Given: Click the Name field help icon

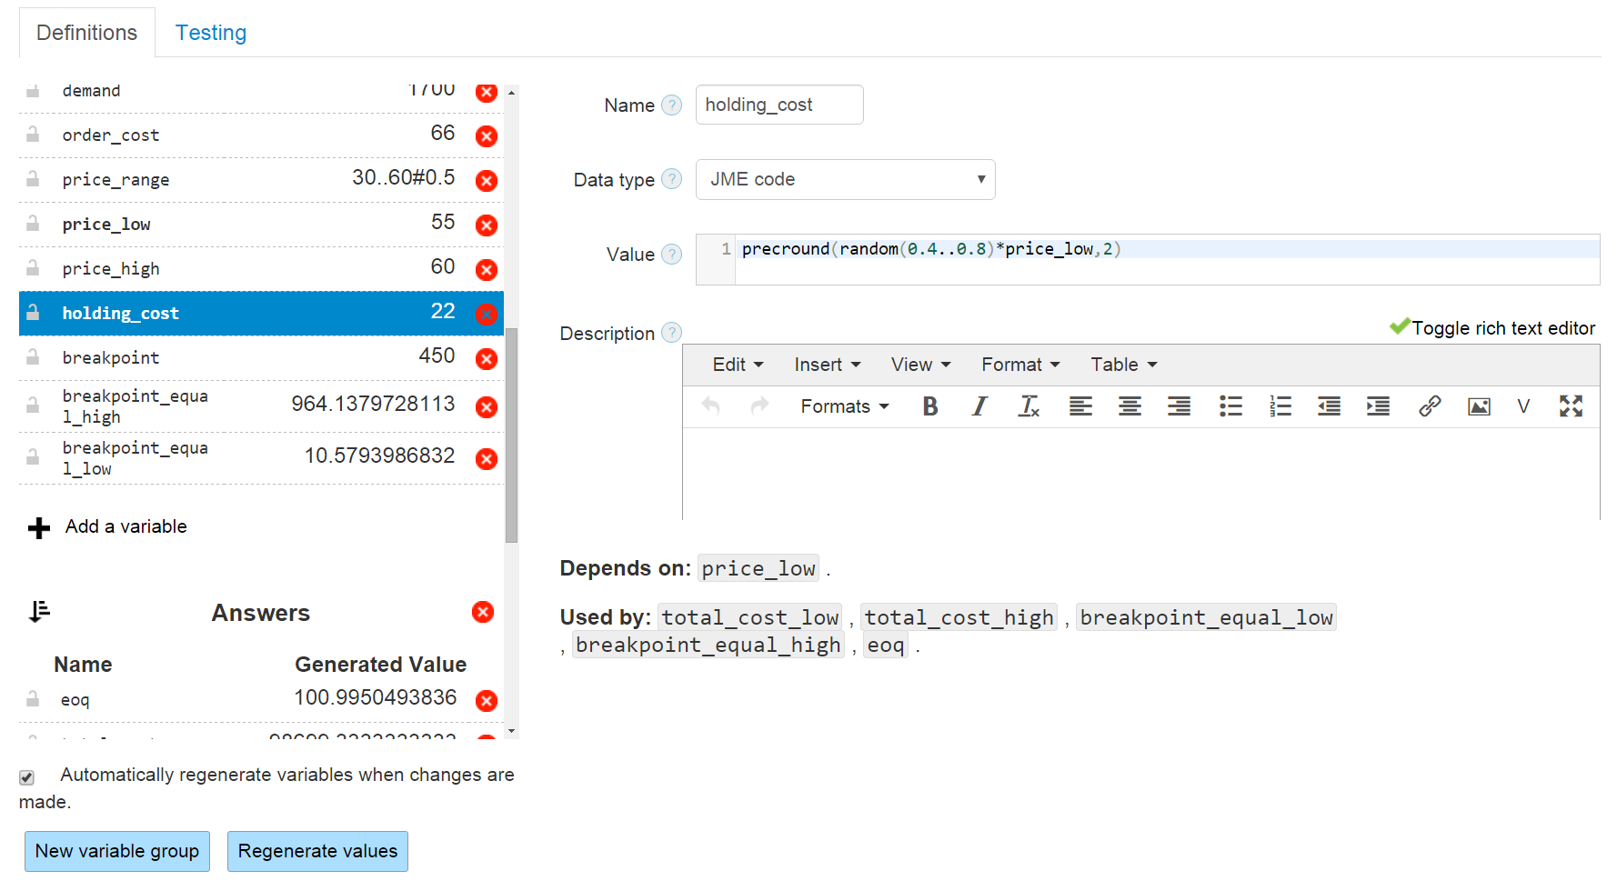Looking at the screenshot, I should 671,105.
